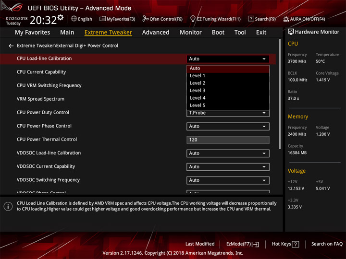Viewport: 346px width, 259px height.
Task: Click the Ratio 37.0 x value
Action: point(293,98)
